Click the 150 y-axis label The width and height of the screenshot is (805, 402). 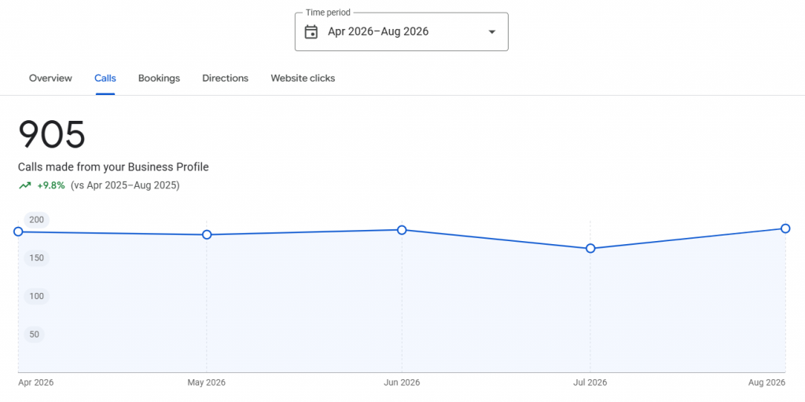(x=36, y=258)
